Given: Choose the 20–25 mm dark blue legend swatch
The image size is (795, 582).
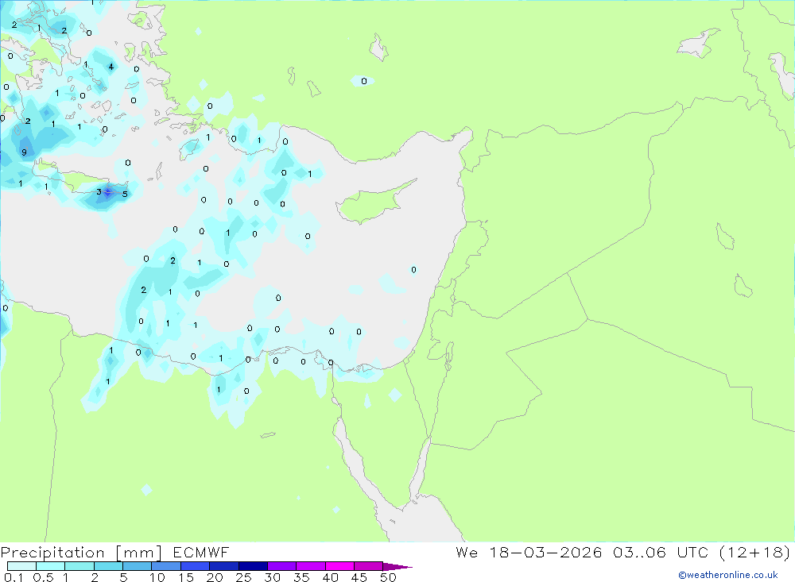Looking at the screenshot, I should [x=223, y=566].
